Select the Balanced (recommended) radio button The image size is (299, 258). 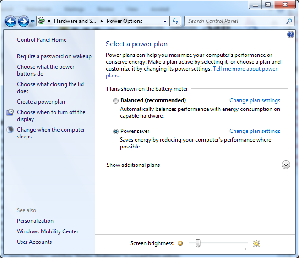[116, 101]
